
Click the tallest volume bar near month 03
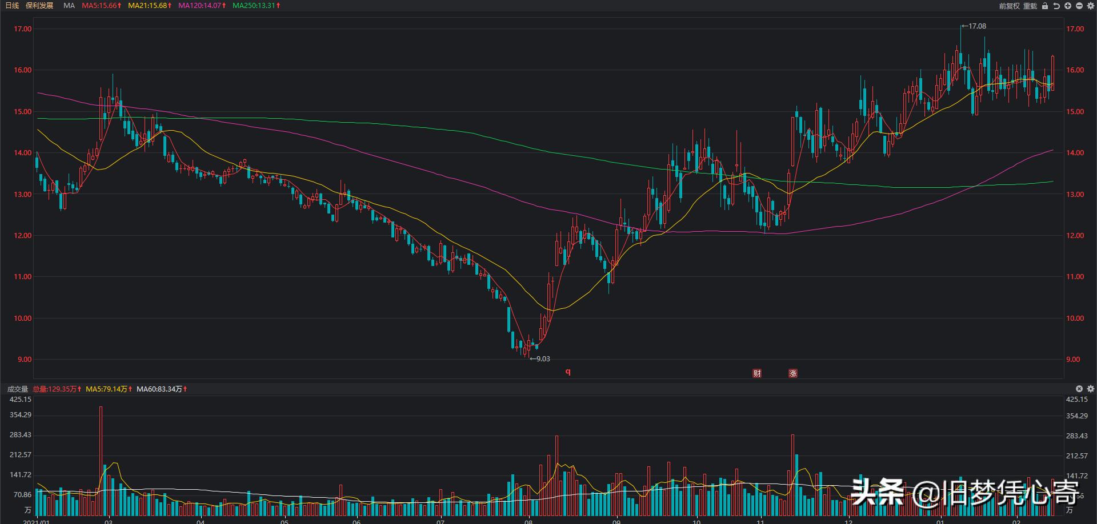coord(101,461)
